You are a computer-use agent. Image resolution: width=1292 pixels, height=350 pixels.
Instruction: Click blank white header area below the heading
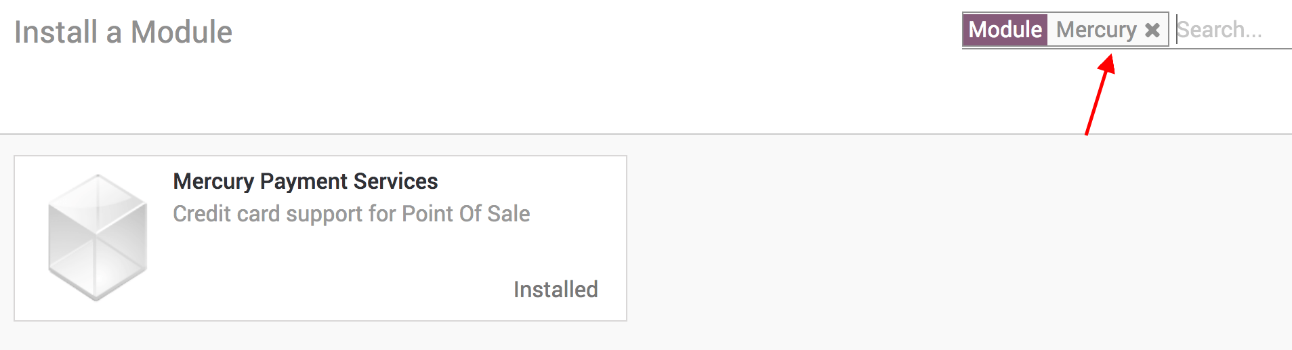pyautogui.click(x=407, y=95)
